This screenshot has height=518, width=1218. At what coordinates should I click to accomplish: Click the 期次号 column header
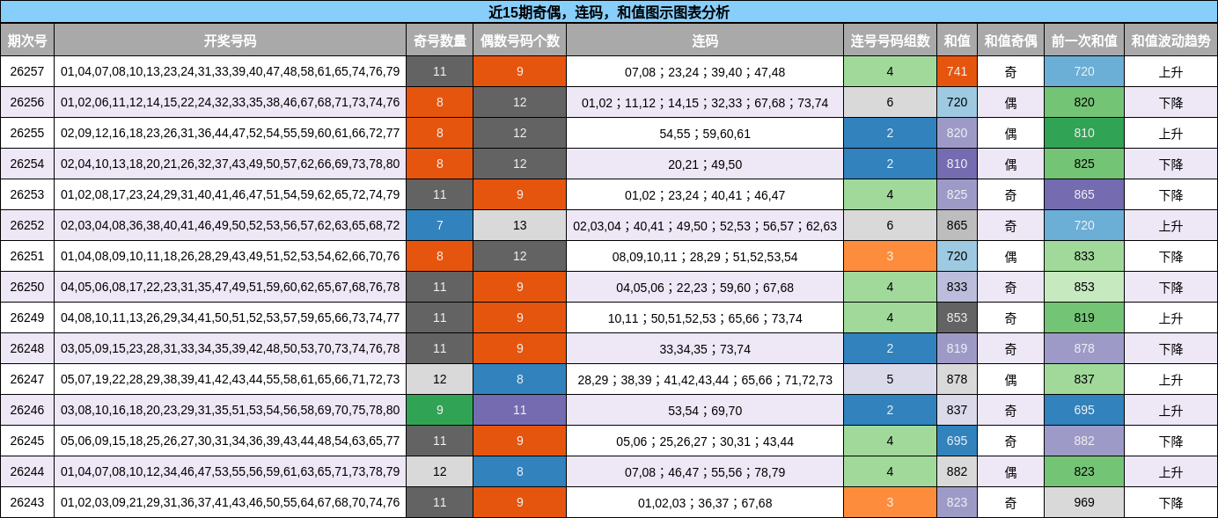pos(27,40)
